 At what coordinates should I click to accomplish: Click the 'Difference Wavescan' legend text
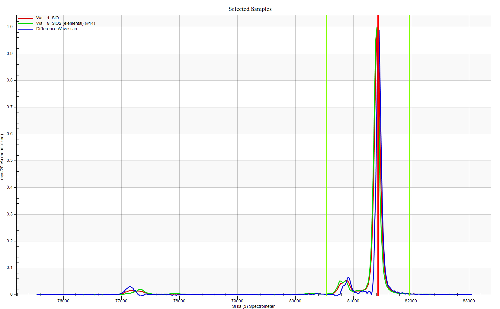pos(56,29)
